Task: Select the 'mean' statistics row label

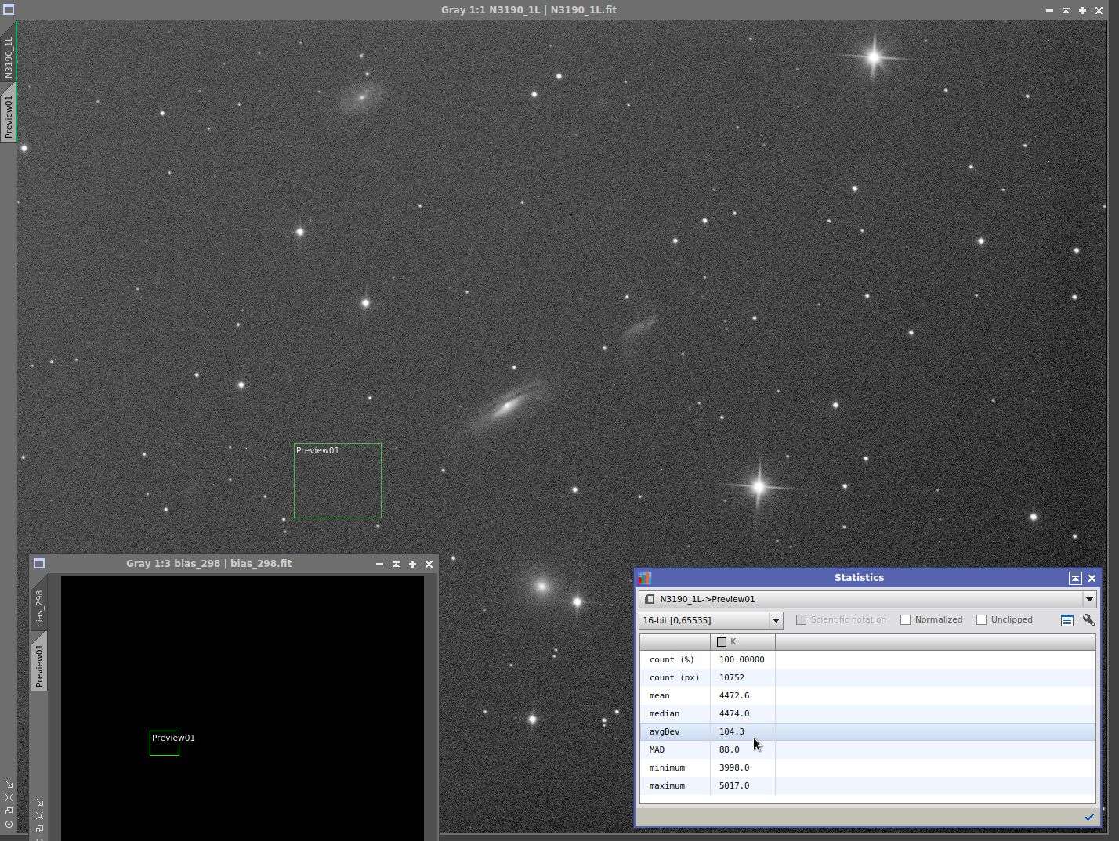Action: coord(660,695)
